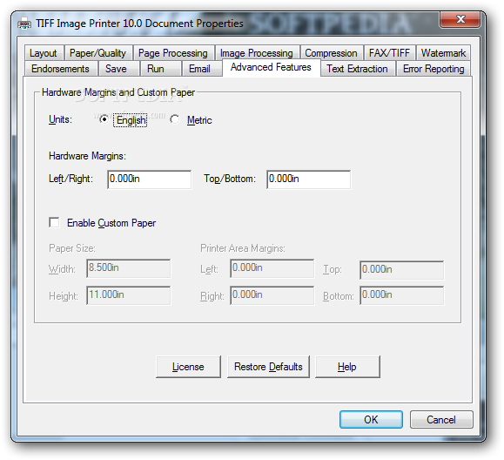Click the 'Units:' label
The image size is (504, 460).
click(60, 119)
